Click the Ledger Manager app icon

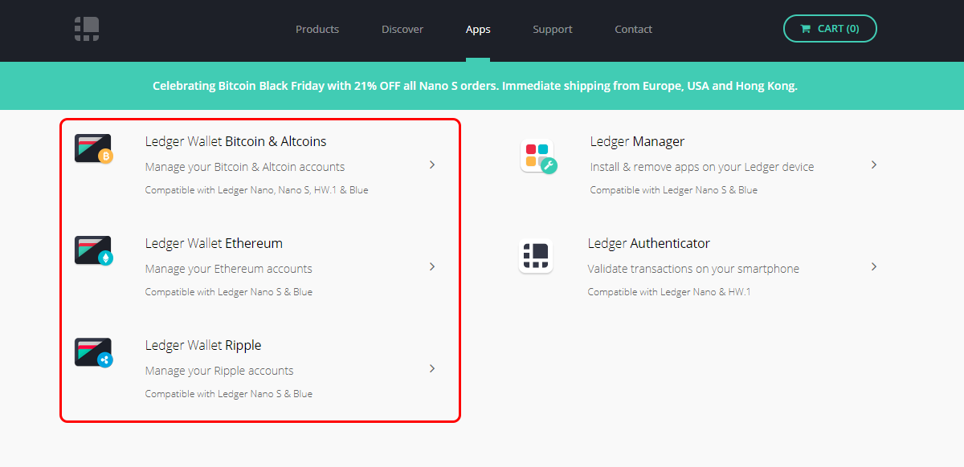coord(538,156)
